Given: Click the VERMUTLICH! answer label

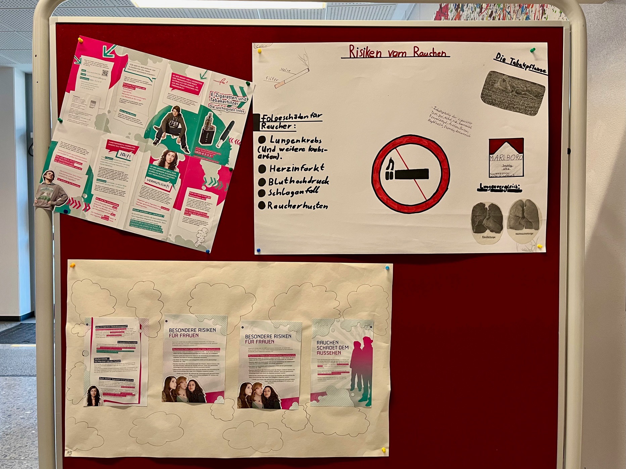Looking at the screenshot, I should pyautogui.click(x=158, y=184).
